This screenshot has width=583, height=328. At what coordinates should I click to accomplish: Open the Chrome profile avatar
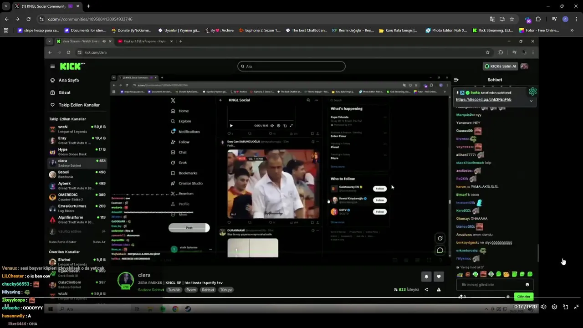click(565, 19)
